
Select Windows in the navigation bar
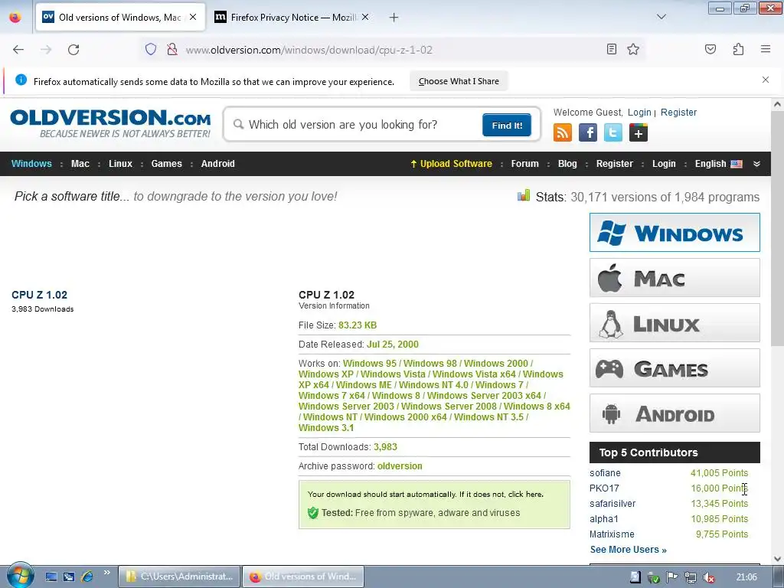(31, 164)
